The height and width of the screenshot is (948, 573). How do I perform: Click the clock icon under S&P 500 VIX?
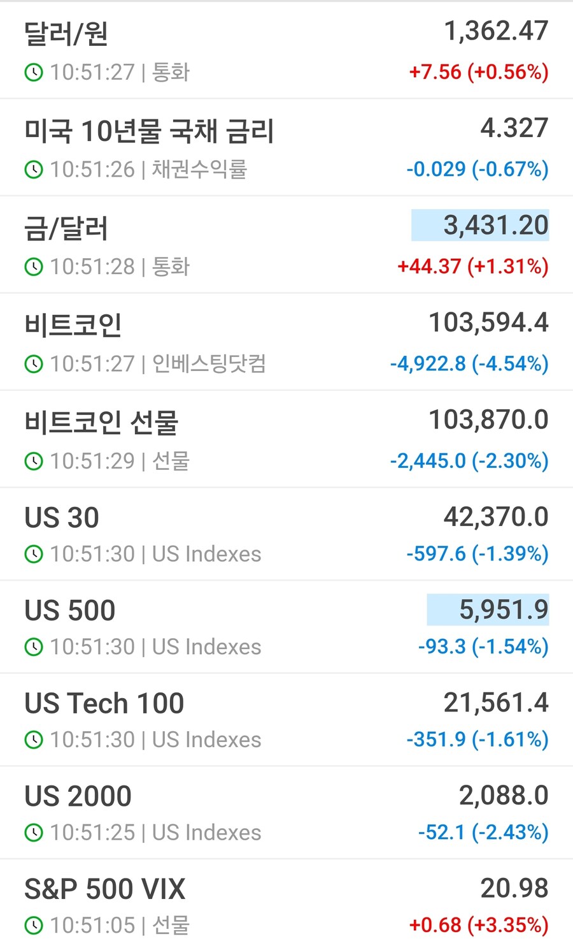33,925
